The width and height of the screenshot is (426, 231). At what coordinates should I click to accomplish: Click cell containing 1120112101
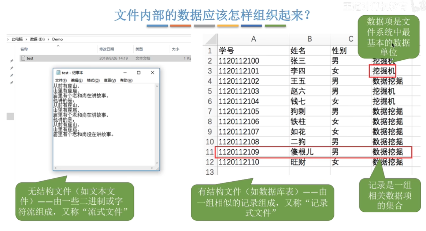253,71
